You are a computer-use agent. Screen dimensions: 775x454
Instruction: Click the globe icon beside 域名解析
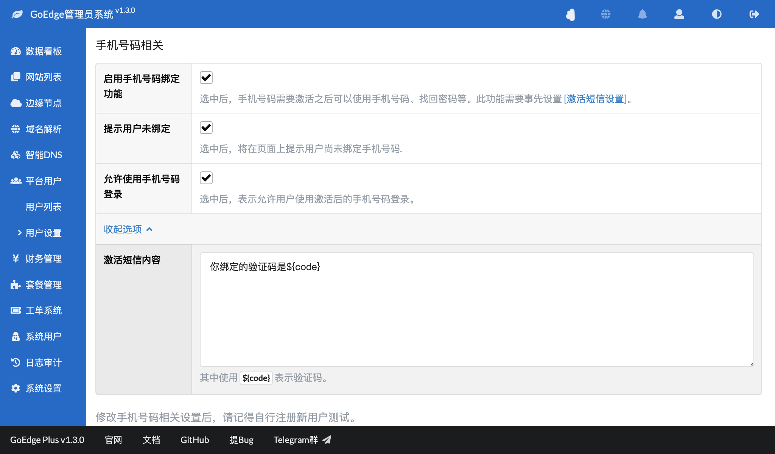coord(16,129)
